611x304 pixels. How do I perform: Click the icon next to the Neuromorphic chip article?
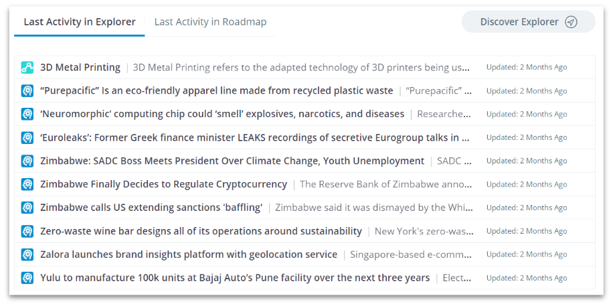[27, 115]
